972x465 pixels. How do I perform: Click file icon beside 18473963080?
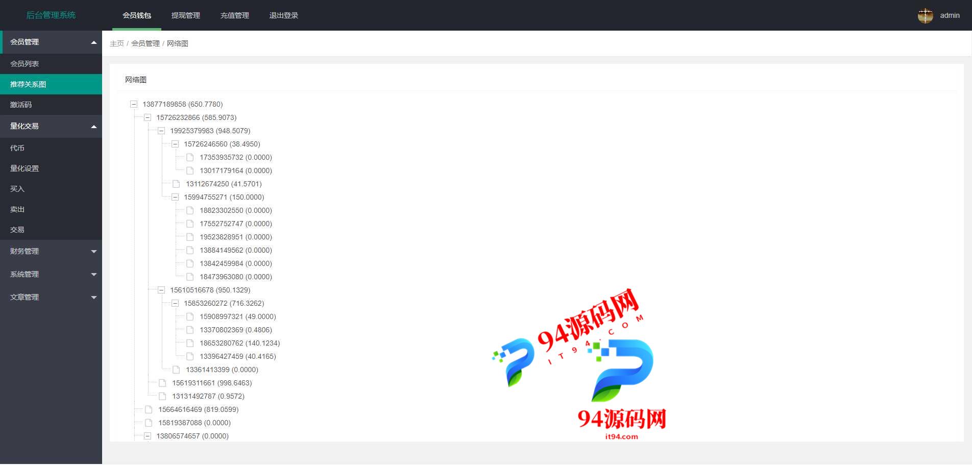coord(190,277)
